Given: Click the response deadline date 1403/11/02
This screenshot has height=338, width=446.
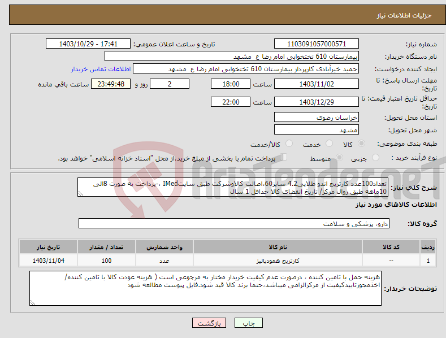Looking at the screenshot, I should 317,84.
